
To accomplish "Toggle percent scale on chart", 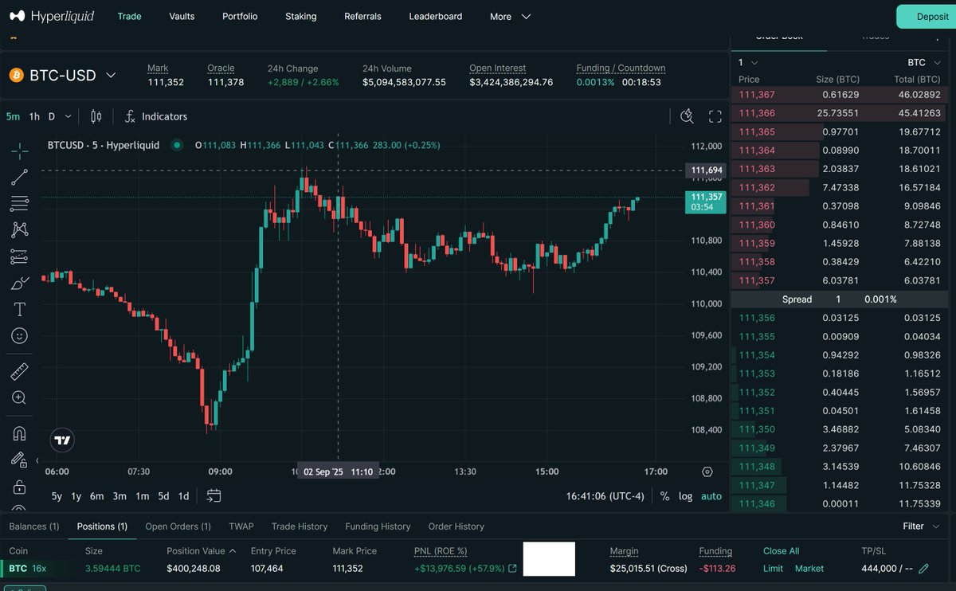I will click(664, 496).
